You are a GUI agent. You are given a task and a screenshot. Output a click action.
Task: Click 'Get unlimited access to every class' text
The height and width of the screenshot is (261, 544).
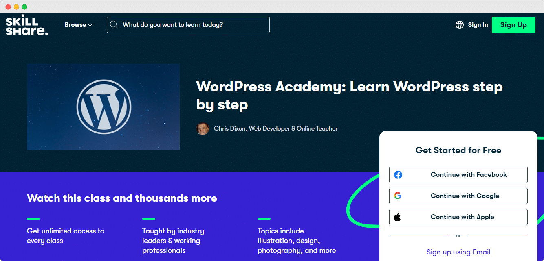coord(66,236)
